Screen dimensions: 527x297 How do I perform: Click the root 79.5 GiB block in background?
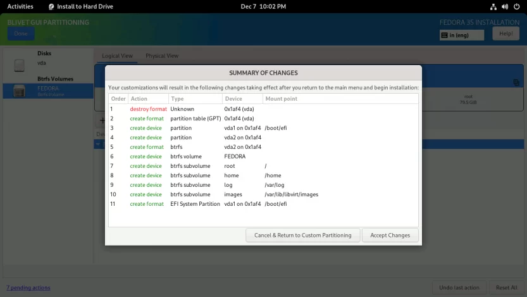[468, 99]
